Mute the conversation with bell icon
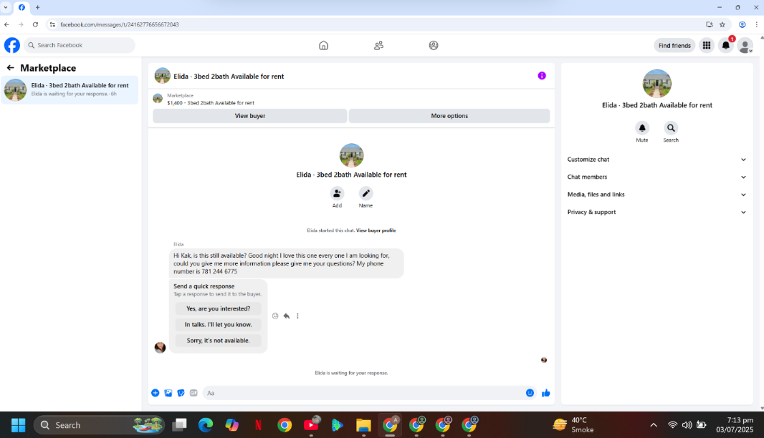The image size is (764, 438). click(642, 127)
